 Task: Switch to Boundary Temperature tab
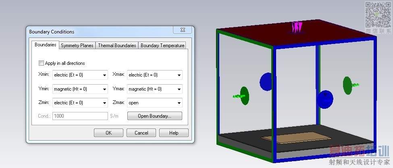(x=162, y=45)
